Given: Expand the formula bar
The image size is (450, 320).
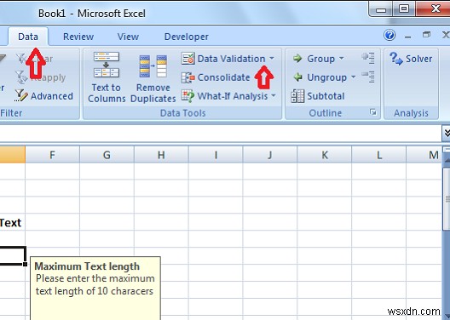Looking at the screenshot, I should click(x=446, y=133).
